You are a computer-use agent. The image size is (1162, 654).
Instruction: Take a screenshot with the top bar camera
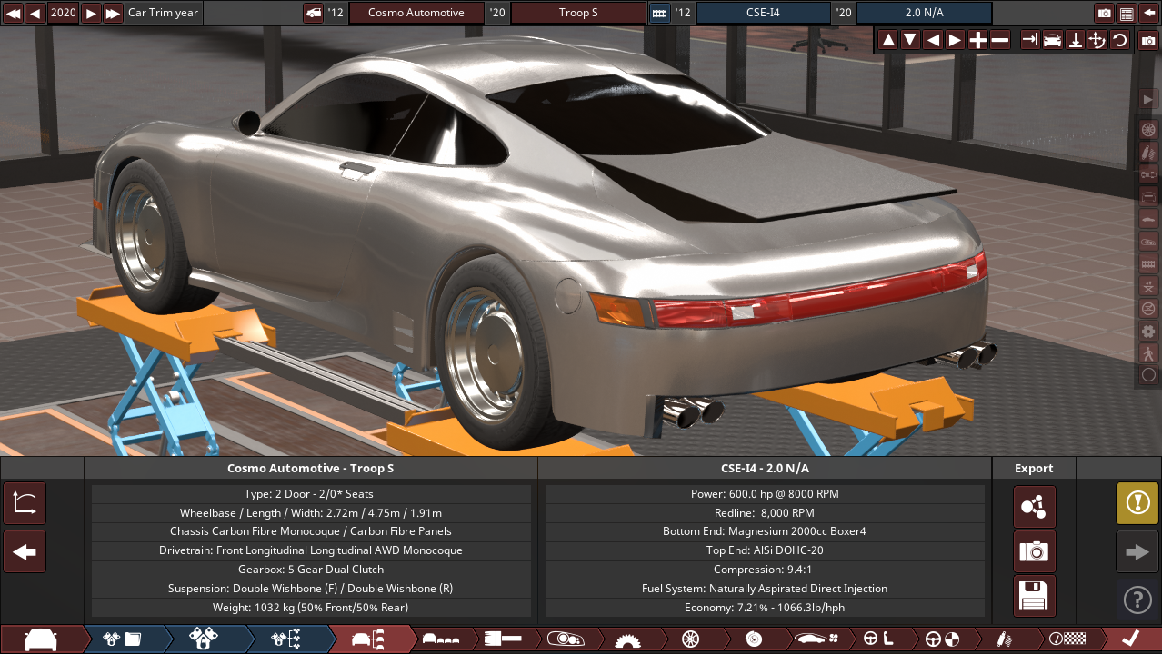click(1104, 13)
